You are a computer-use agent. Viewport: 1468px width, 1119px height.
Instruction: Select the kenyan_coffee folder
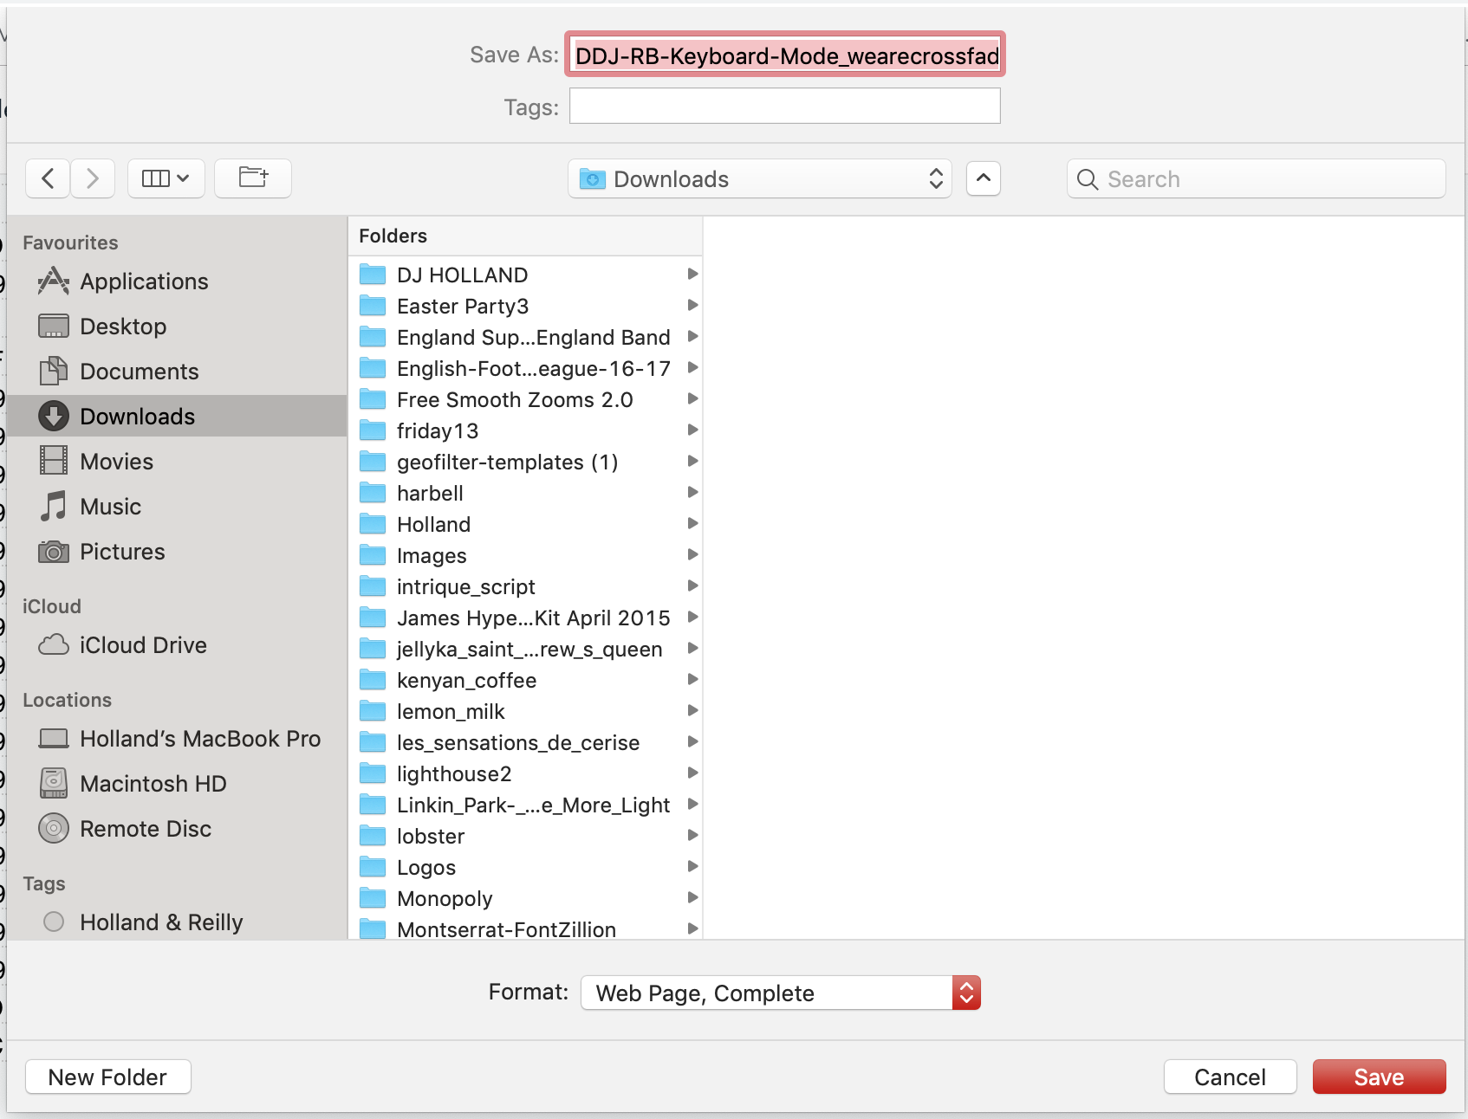(467, 680)
